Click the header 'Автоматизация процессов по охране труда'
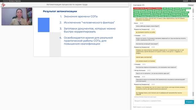 67,5
